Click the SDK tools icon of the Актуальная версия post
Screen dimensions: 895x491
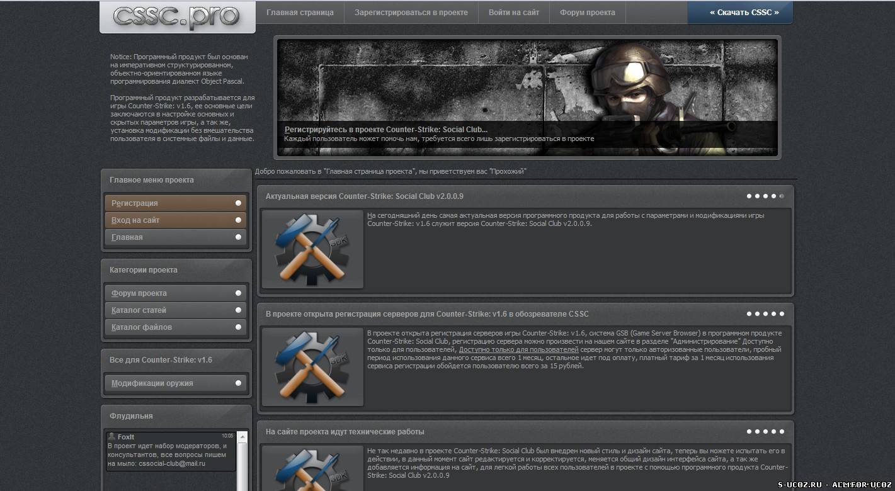pyautogui.click(x=312, y=249)
